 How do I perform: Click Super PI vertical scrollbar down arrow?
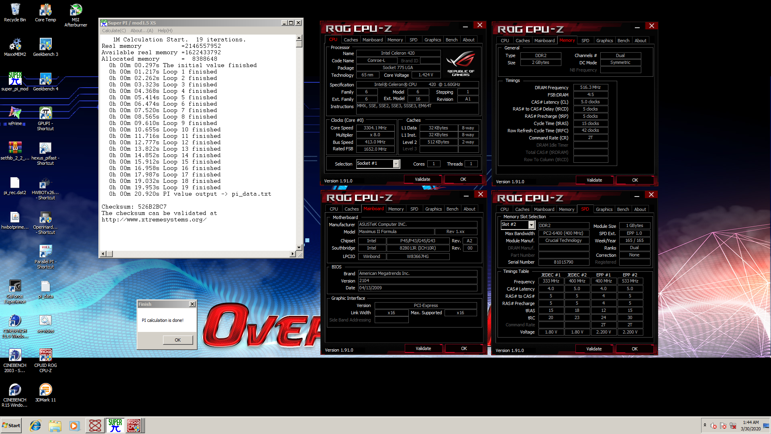299,248
